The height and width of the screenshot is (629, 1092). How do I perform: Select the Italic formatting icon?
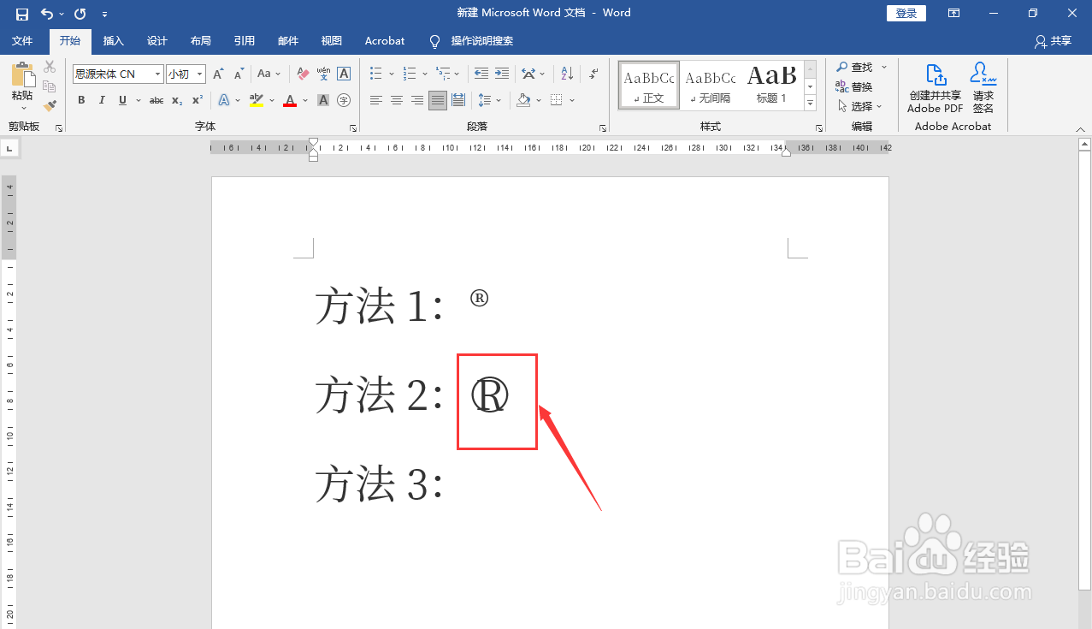click(x=101, y=100)
